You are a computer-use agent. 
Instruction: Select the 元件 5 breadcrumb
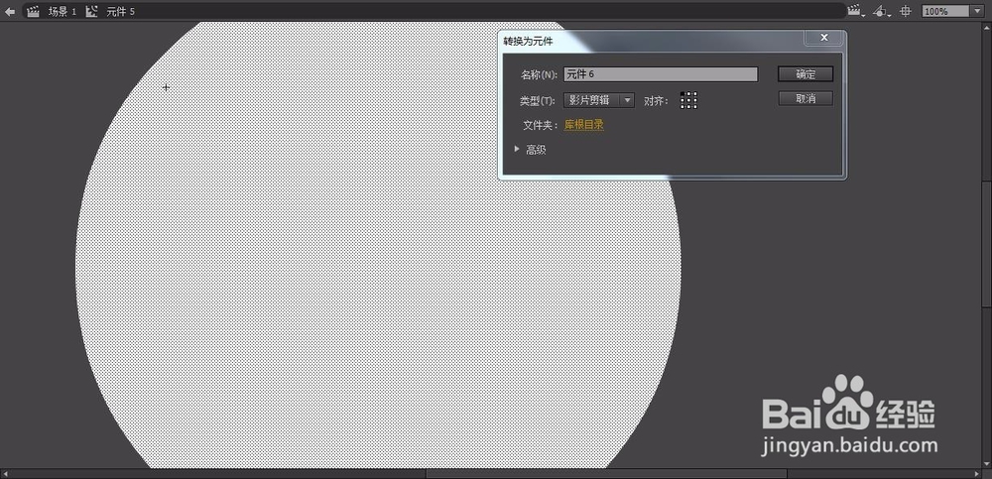(120, 11)
